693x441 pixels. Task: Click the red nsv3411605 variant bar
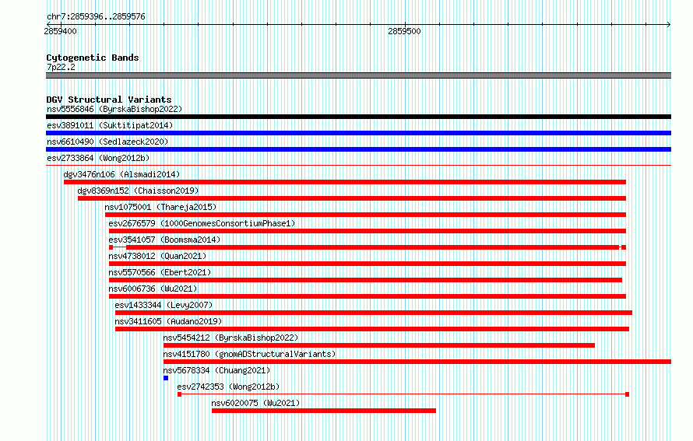pyautogui.click(x=372, y=329)
